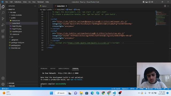Switch to the PROBLEMS panel tab
The width and height of the screenshot is (171, 96).
tap(44, 69)
